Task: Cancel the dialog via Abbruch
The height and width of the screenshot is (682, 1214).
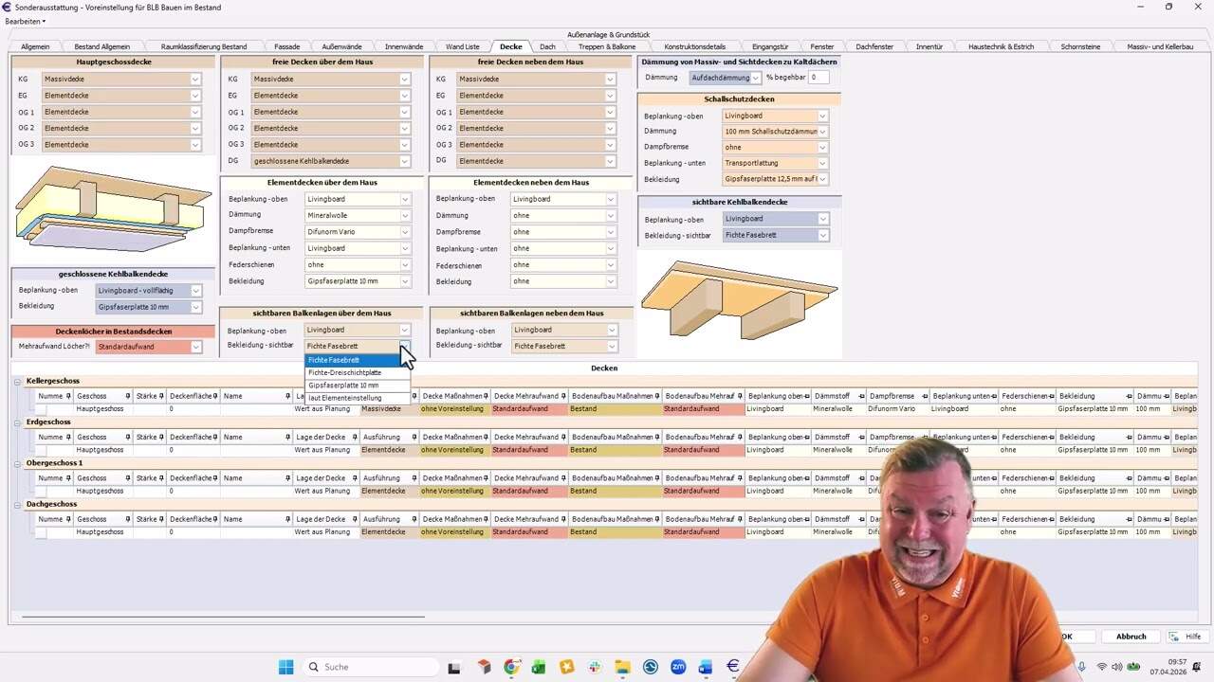Action: [x=1130, y=636]
